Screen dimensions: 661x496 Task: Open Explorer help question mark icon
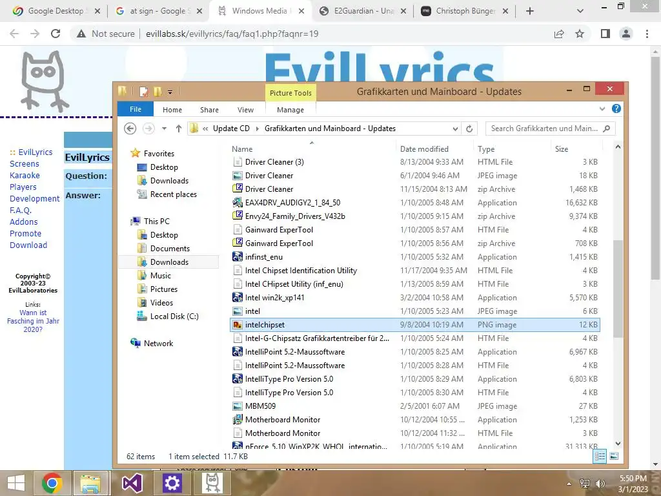[x=616, y=108]
